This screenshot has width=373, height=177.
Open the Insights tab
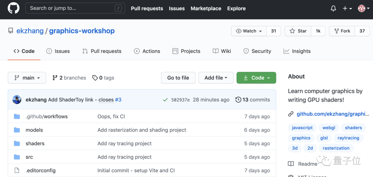(x=297, y=51)
